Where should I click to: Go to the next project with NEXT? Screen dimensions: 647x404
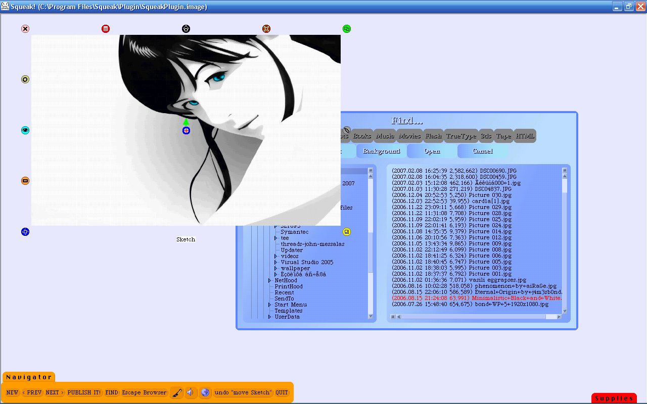click(55, 392)
